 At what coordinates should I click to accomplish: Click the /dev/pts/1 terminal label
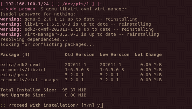[76, 4]
